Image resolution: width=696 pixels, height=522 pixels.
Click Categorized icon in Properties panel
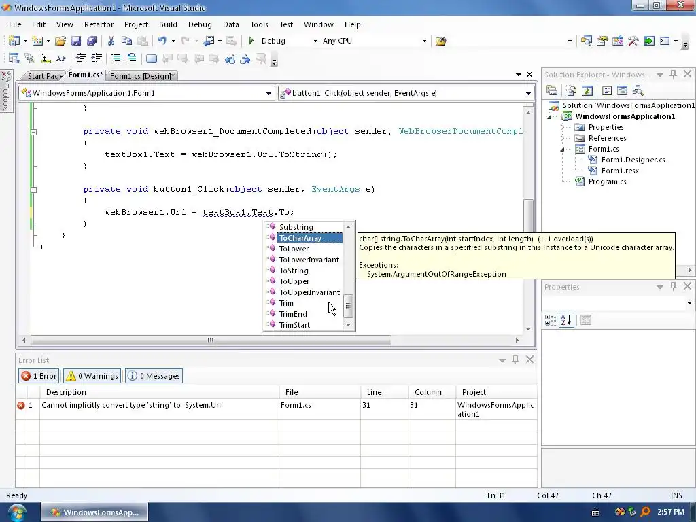(x=551, y=319)
